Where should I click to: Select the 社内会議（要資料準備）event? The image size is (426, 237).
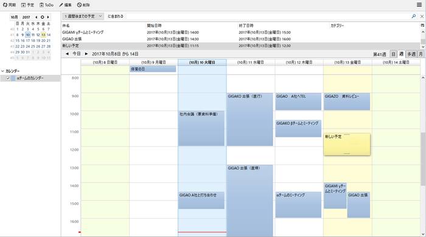coord(201,128)
